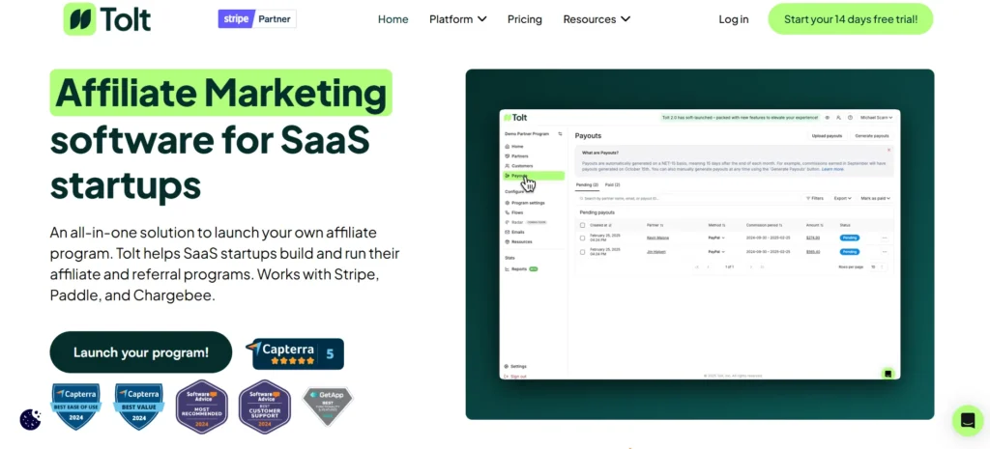Image resolution: width=990 pixels, height=449 pixels.
Task: Expand the Resources dropdown in navigation
Action: click(x=597, y=19)
